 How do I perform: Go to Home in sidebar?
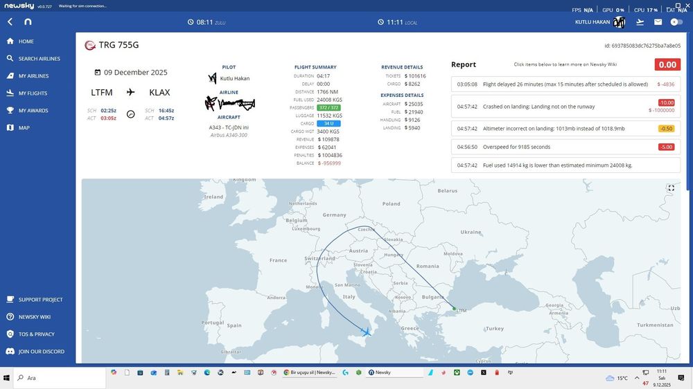tap(26, 42)
